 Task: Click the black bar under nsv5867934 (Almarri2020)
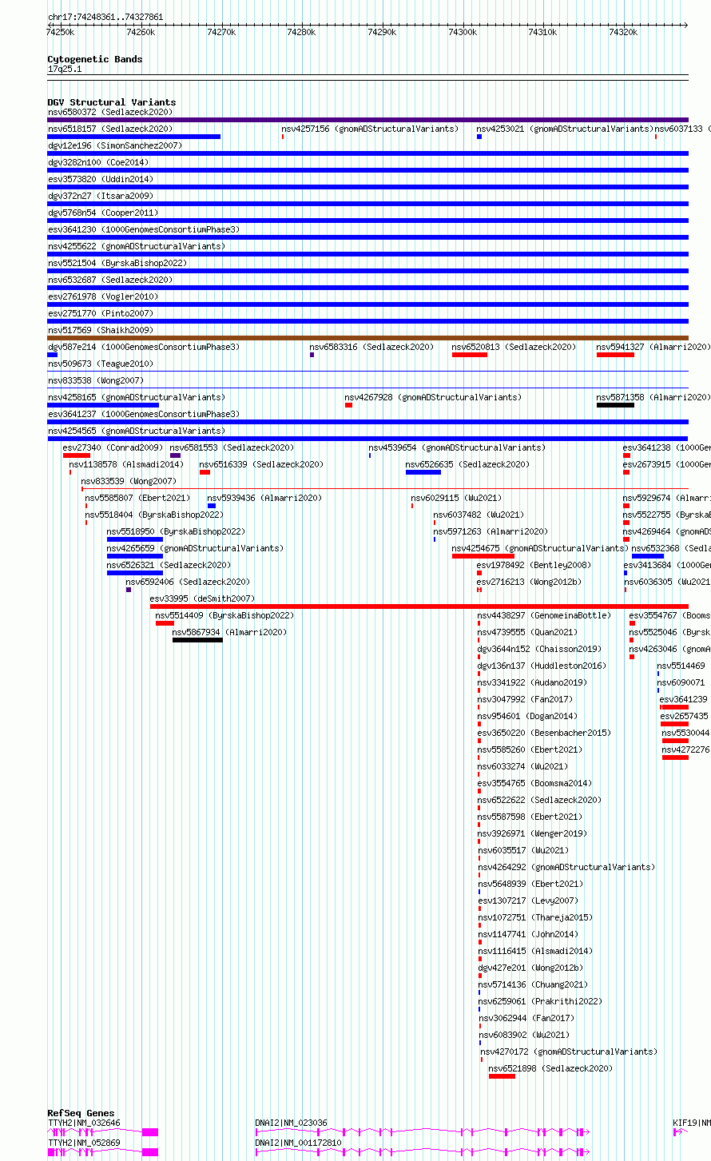pyautogui.click(x=197, y=640)
